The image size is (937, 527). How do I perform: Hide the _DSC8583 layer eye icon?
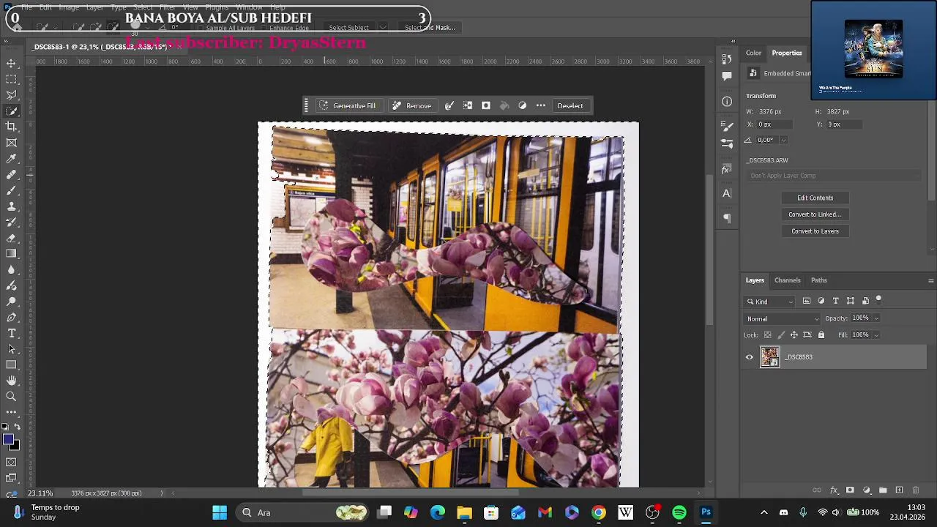749,357
